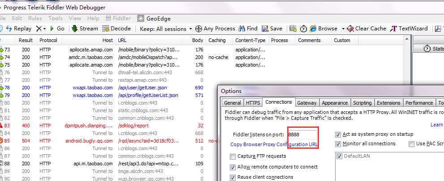Select the Connections options tab
Screen dimensions: 444x181
click(279, 102)
